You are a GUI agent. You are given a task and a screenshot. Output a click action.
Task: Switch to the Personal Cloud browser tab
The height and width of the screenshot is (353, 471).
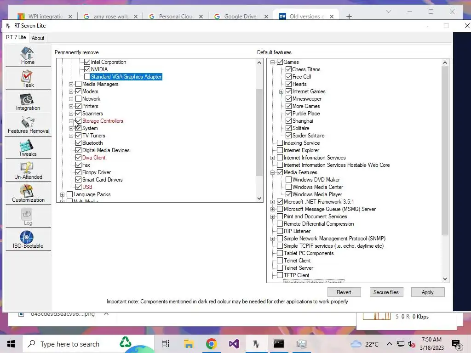click(176, 16)
